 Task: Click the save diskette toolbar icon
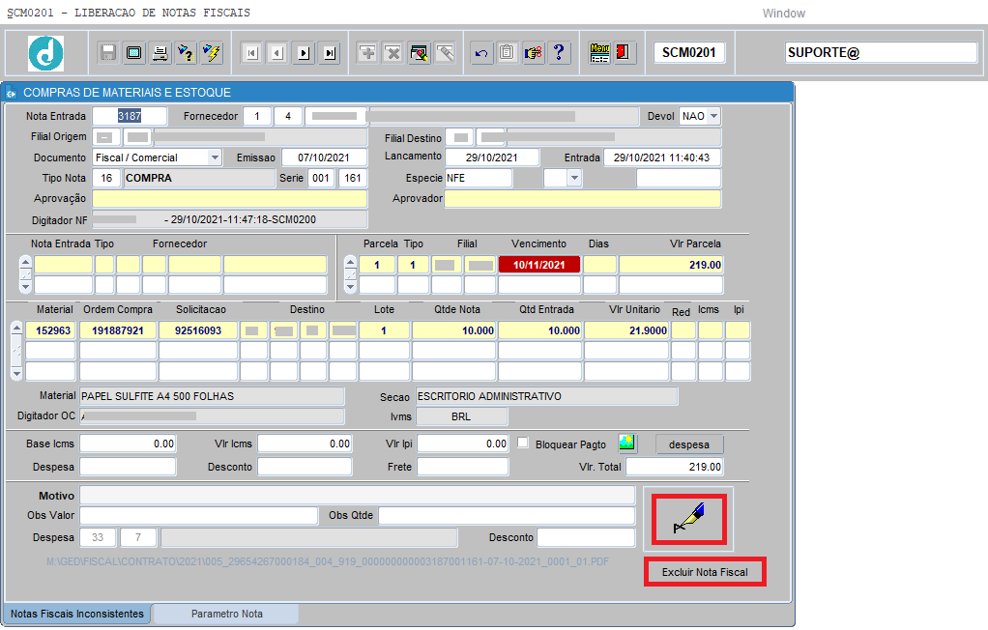click(108, 53)
